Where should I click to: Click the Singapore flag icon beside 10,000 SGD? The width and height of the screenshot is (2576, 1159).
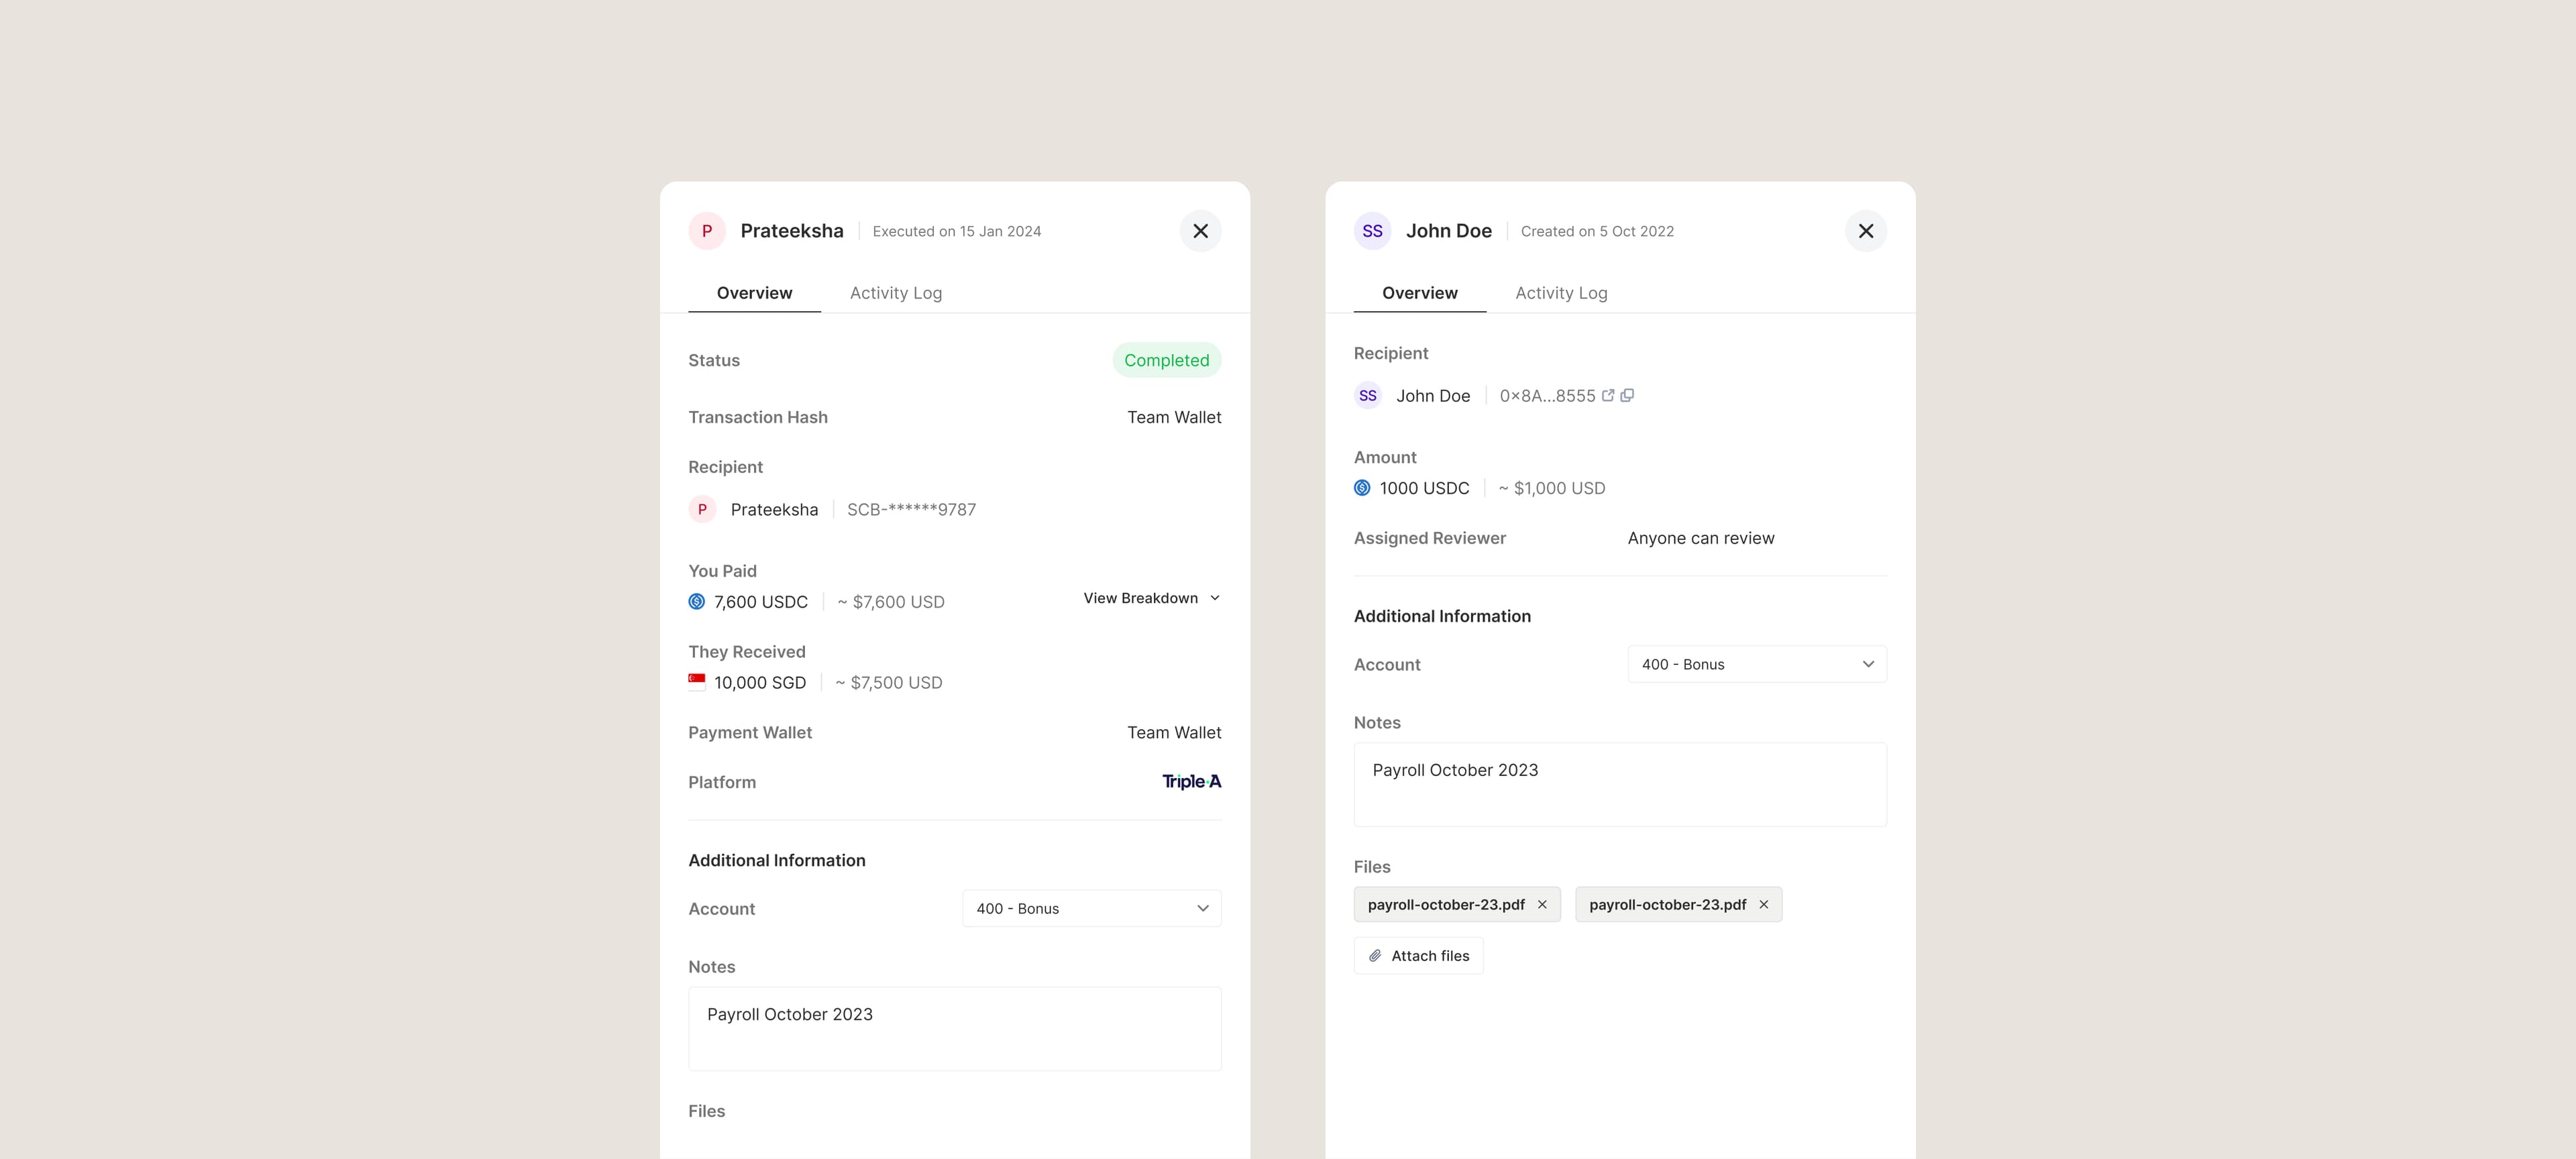(x=697, y=682)
